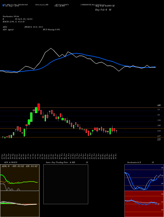164x217 pixels.
Task: Select the 'Avg Vol: 0.089 M' readout
Action: pos(105,6)
